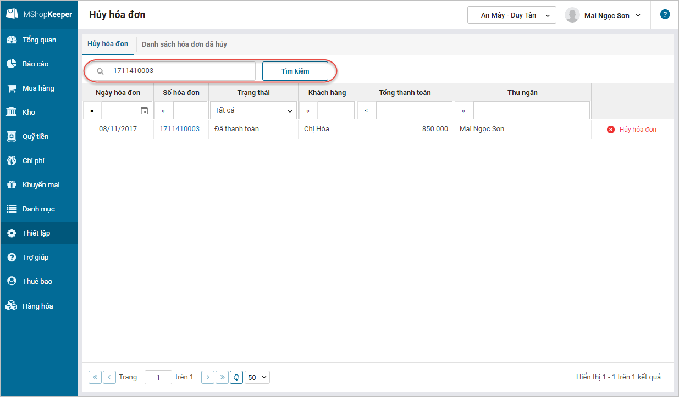Open the Tổng quan dashboard icon
Viewport: 679px width, 397px height.
pos(11,40)
